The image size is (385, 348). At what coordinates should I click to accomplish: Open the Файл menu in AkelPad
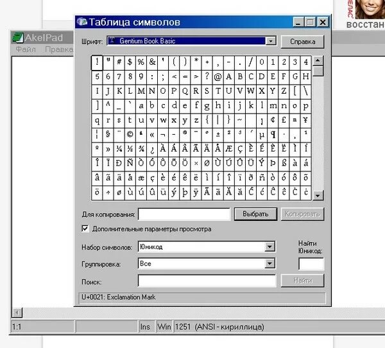26,49
